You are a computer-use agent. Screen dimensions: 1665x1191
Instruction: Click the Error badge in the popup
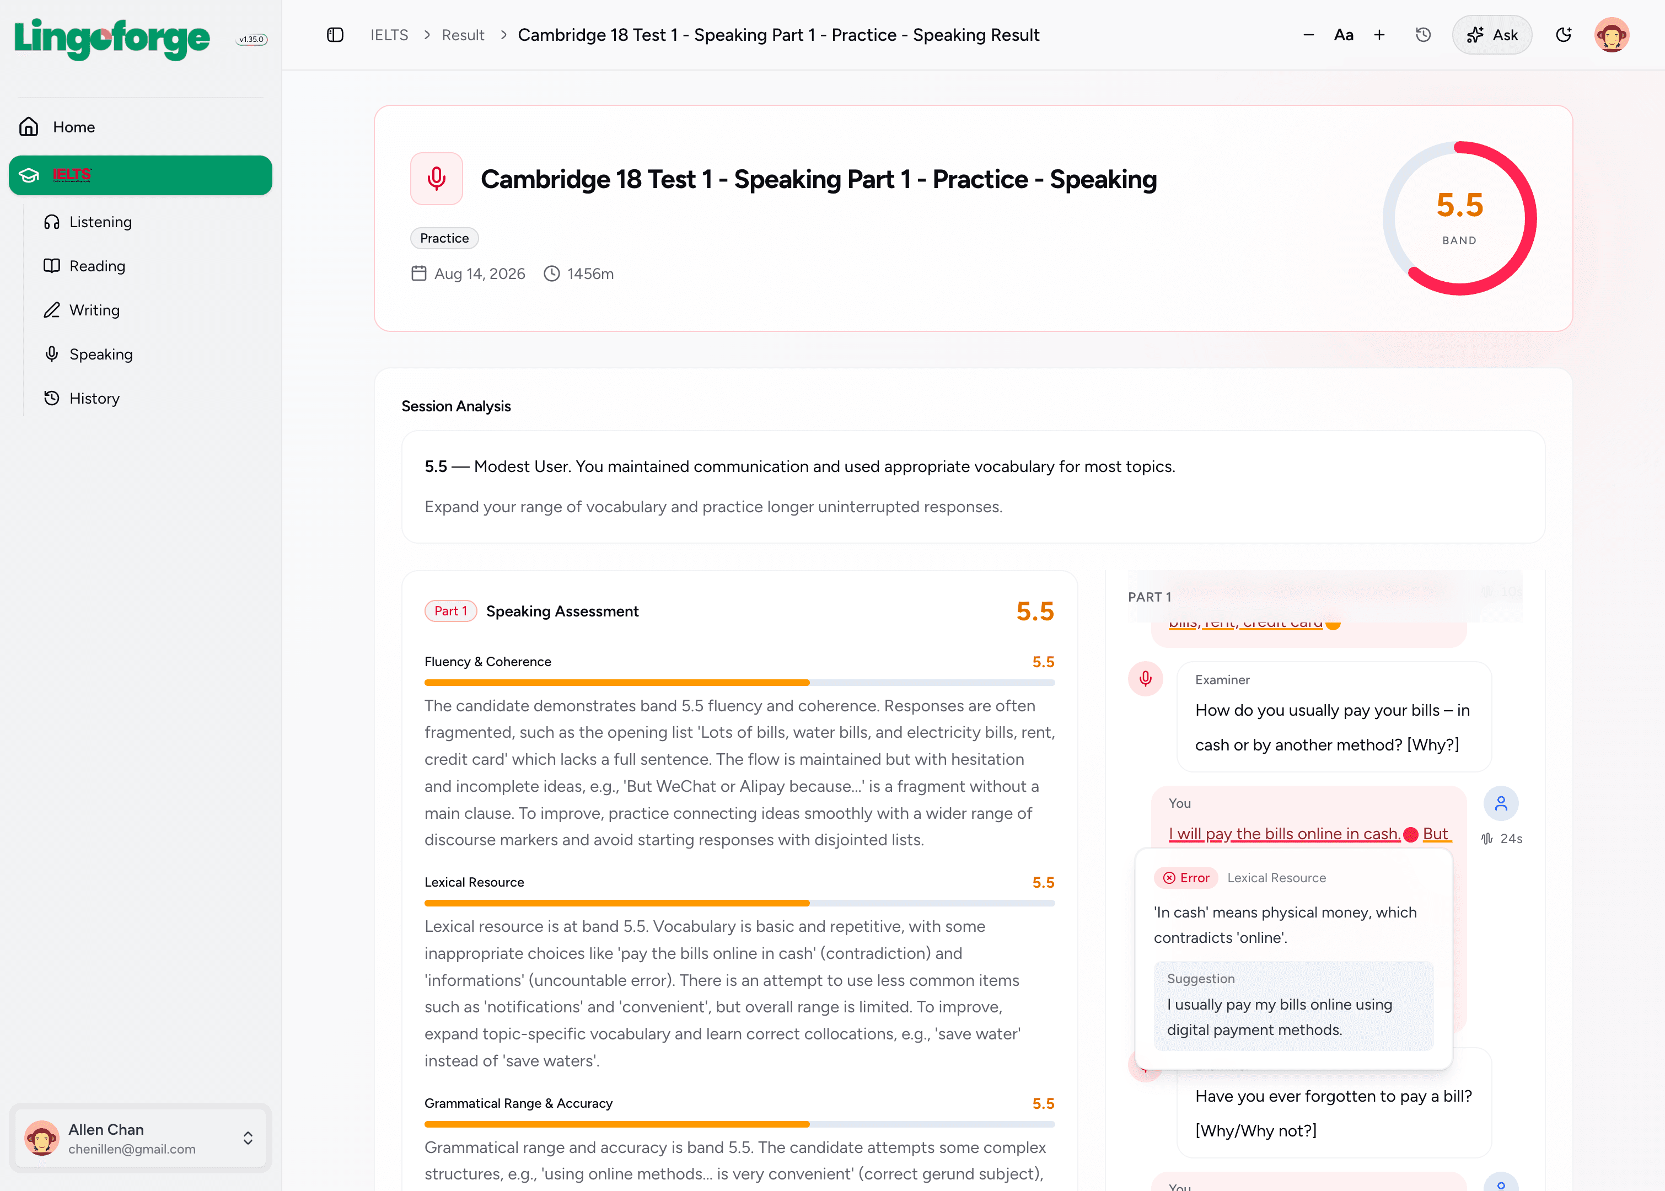pos(1185,878)
